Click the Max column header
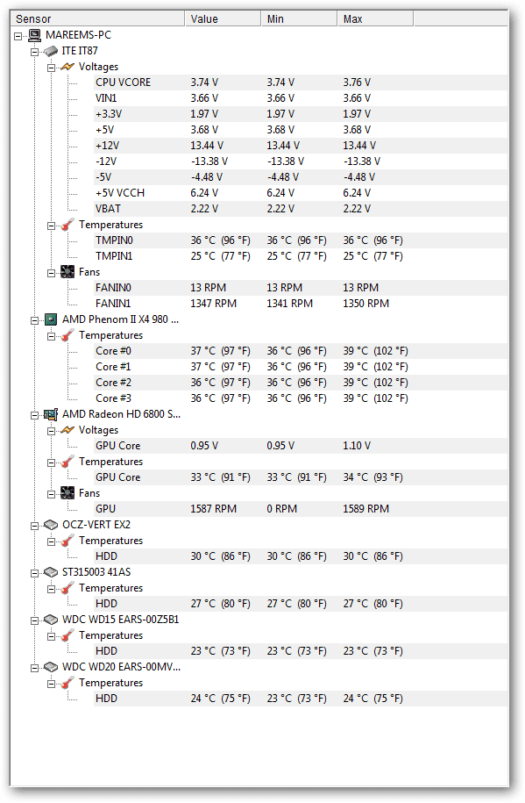Screen dimensions: 525x803 375,19
